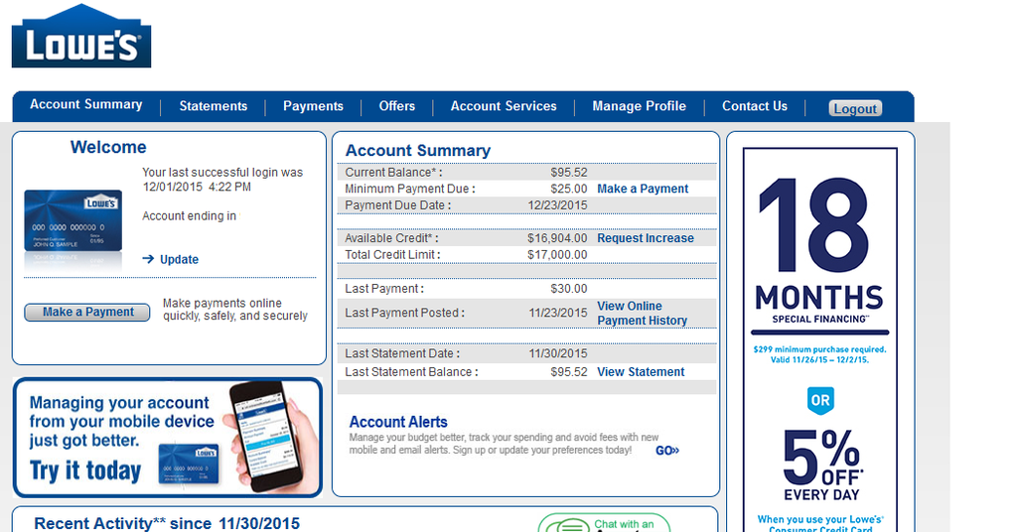Click the blue OR badge in promo banner
Image resolution: width=1017 pixels, height=532 pixels.
pyautogui.click(x=819, y=401)
